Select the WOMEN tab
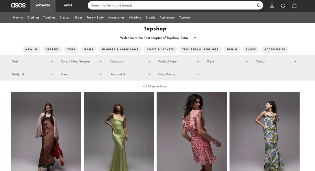315x171 pixels. click(x=43, y=6)
